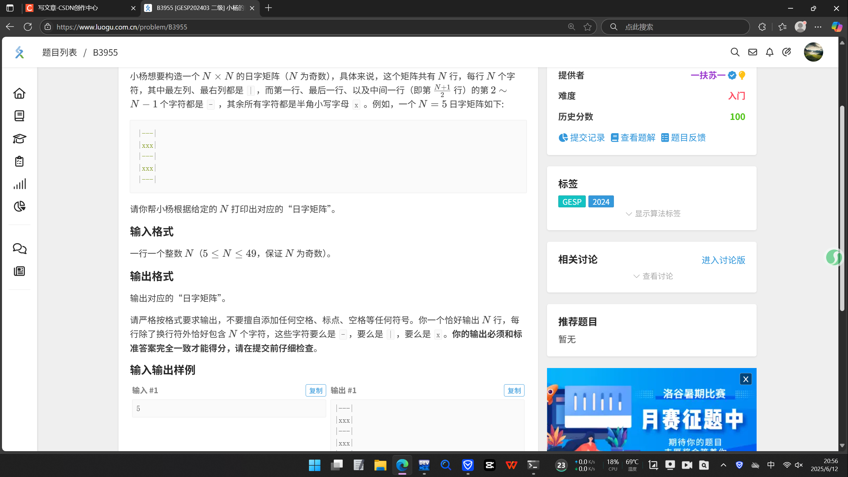Screen dimensions: 848x477
Task: Click 题目列表 in the breadcrumb
Action: tap(60, 52)
